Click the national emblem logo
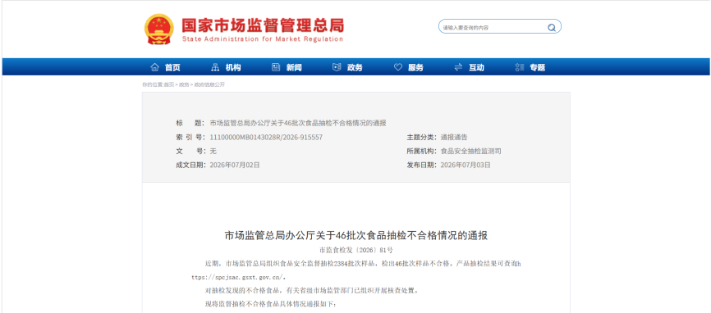Viewport: 711px width, 313px height. [158, 29]
